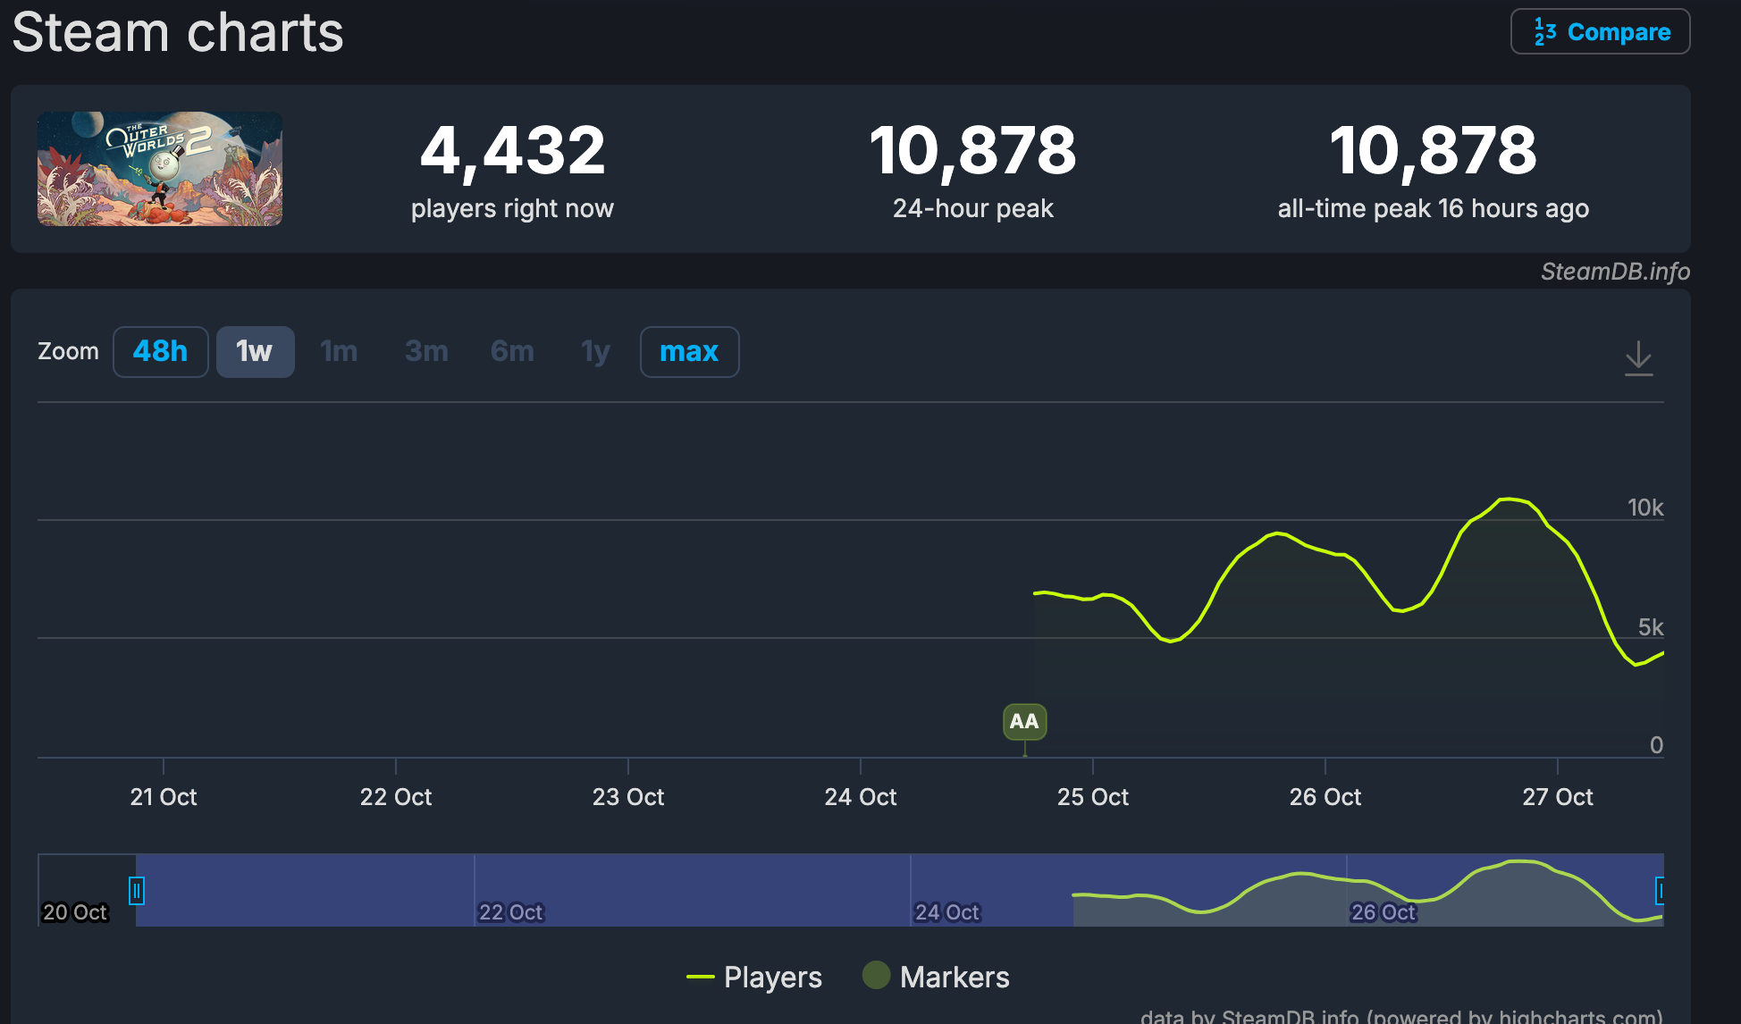Click the 1y zoom option
This screenshot has width=1741, height=1024.
pyautogui.click(x=595, y=351)
